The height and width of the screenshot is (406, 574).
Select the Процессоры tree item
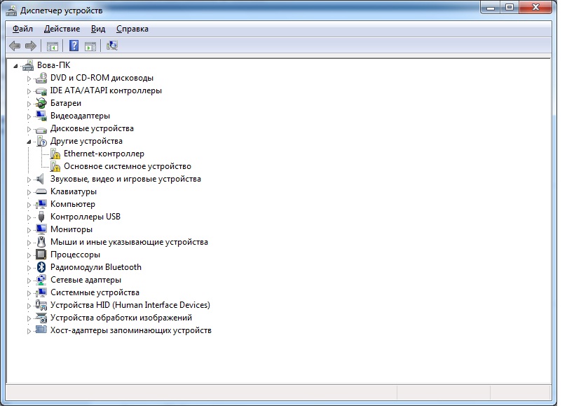pos(75,255)
